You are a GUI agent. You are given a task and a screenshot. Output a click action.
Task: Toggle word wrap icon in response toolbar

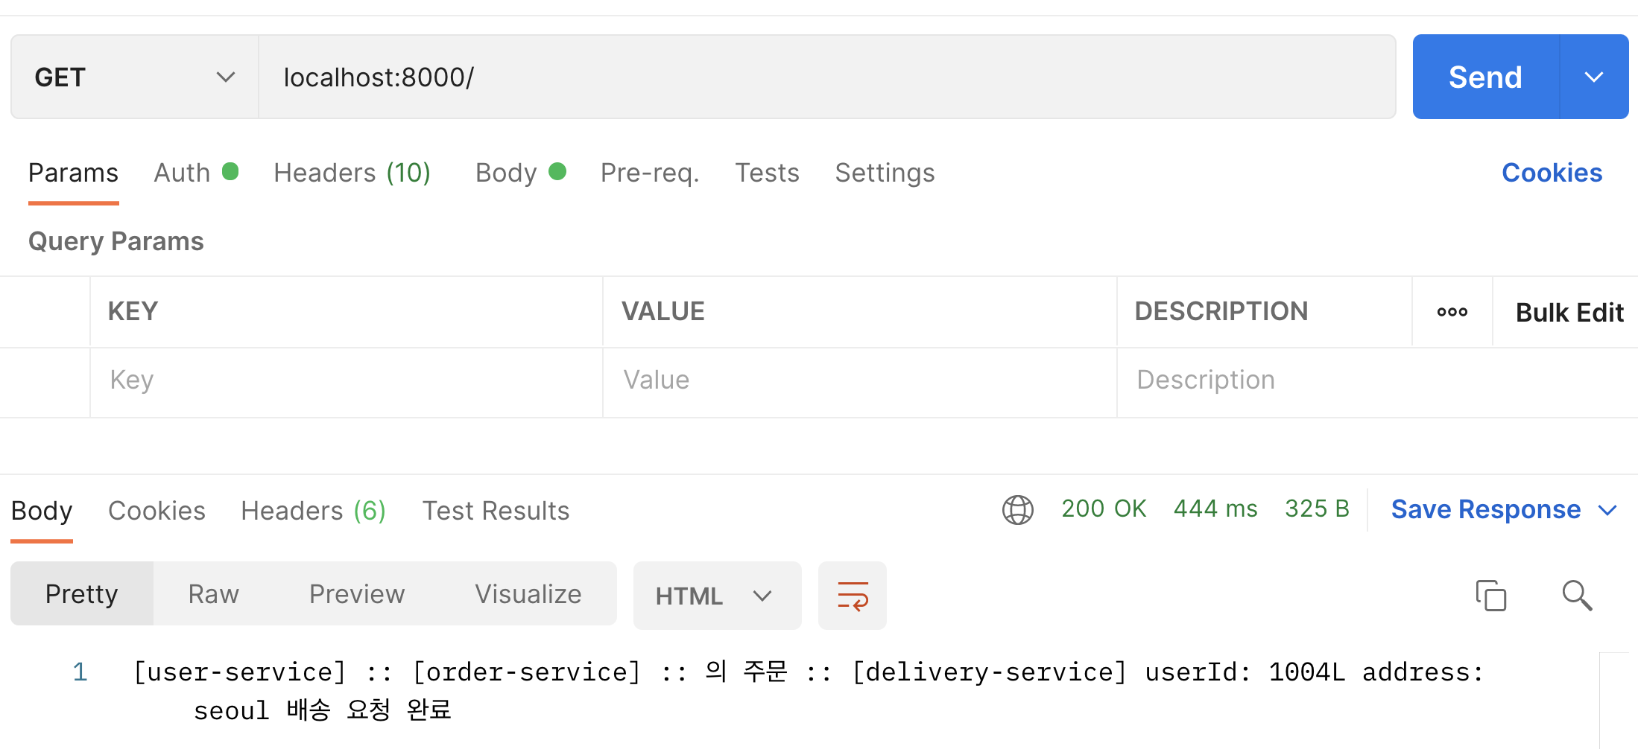point(853,596)
